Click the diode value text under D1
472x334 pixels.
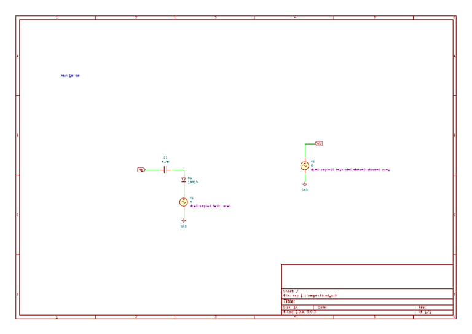[192, 182]
